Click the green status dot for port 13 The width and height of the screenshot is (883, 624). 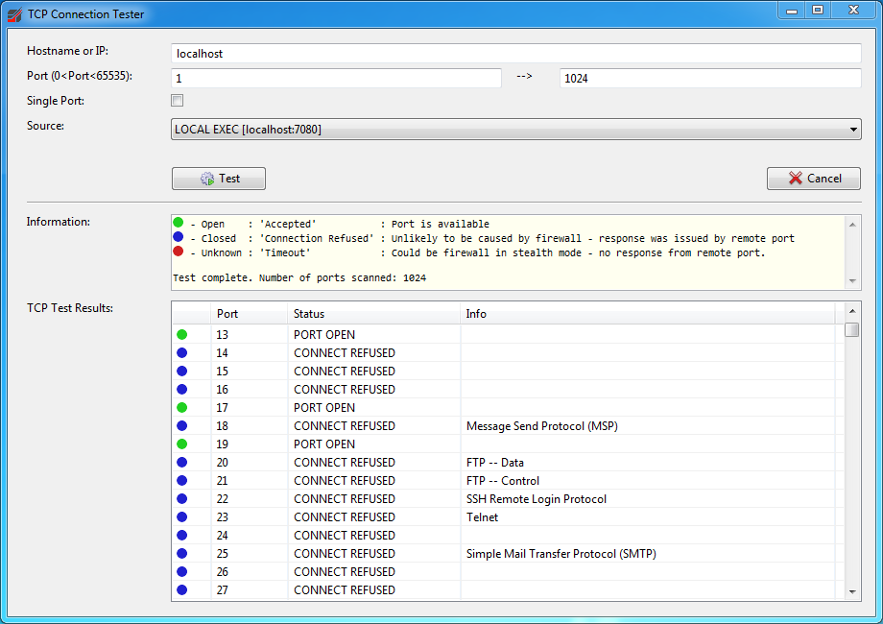181,335
